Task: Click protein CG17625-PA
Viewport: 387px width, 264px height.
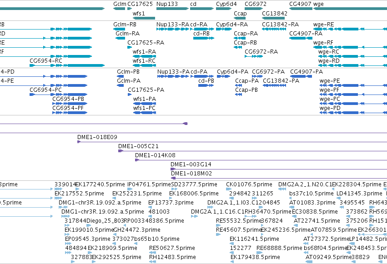Action: [146, 90]
